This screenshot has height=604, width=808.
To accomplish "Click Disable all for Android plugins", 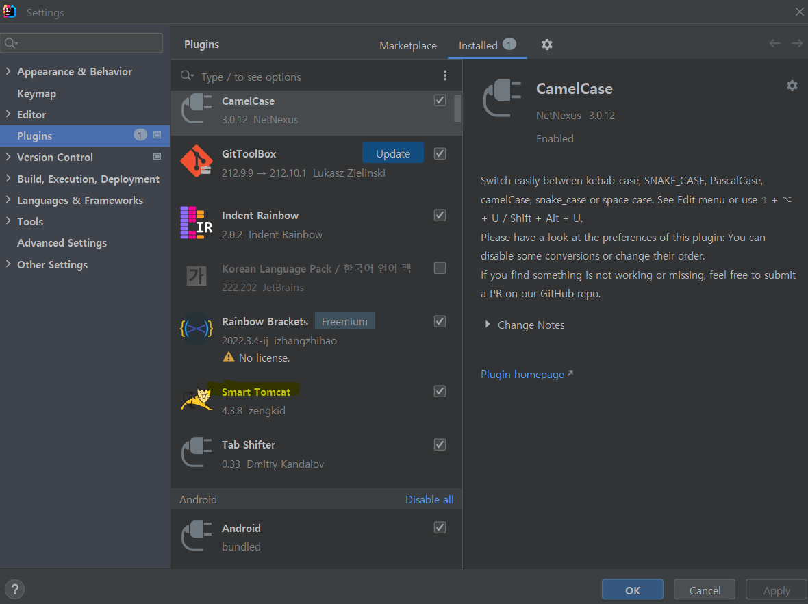I will [x=429, y=499].
